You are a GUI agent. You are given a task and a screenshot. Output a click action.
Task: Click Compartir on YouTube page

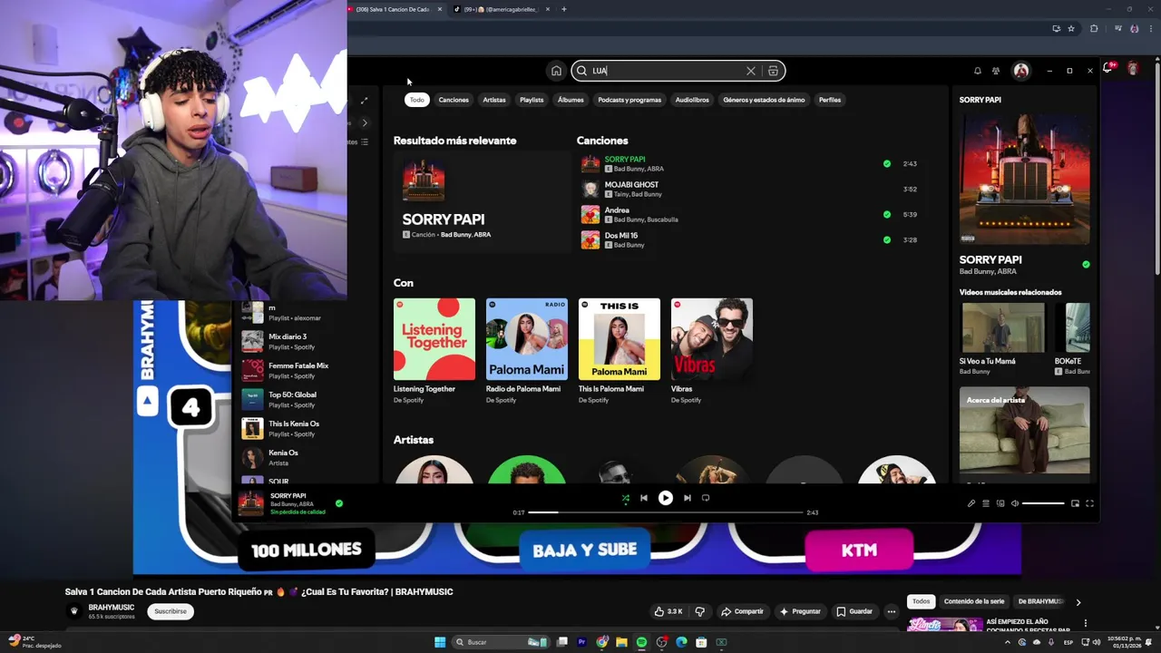[x=742, y=611]
